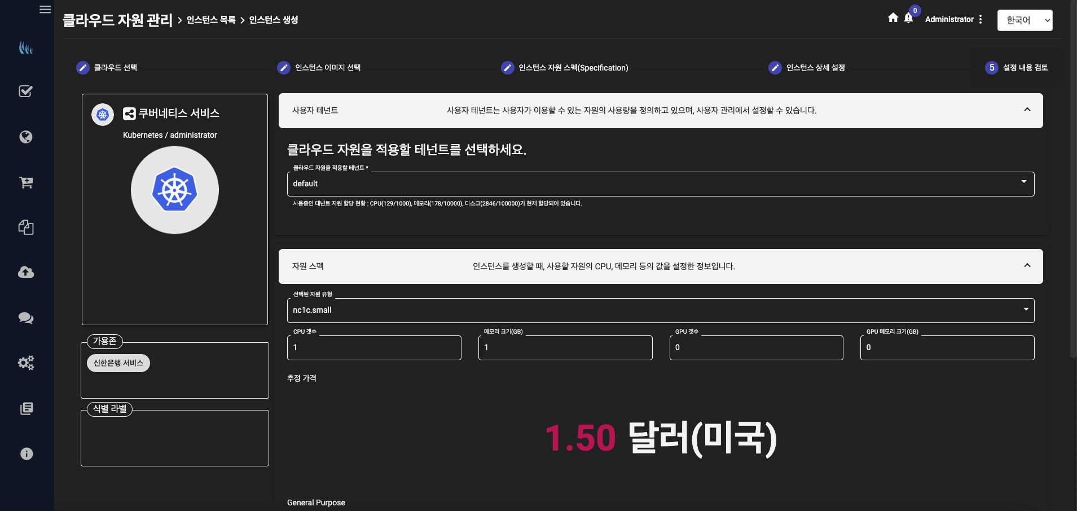Open the Administrator kebab menu
The image size is (1077, 511).
click(981, 19)
